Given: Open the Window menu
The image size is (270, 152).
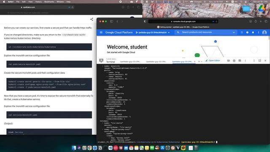Looking at the screenshot, I should click(x=60, y=2).
